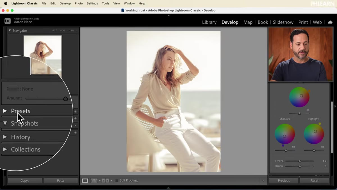Click the Midtones color wheel
The image size is (337, 190).
(299, 97)
